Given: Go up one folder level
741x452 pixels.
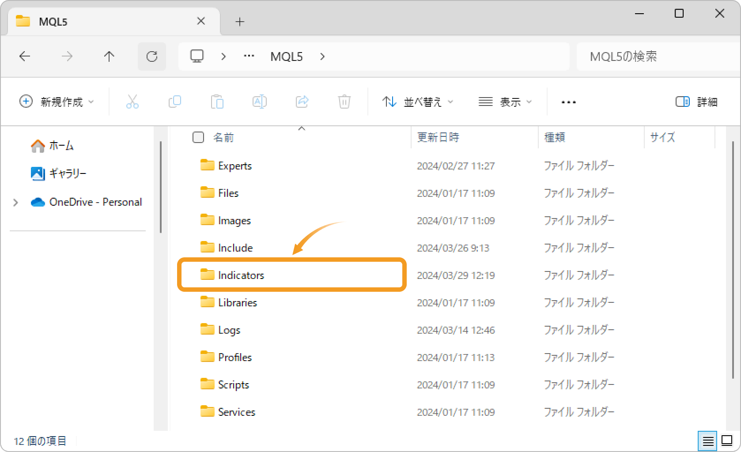Looking at the screenshot, I should (109, 56).
